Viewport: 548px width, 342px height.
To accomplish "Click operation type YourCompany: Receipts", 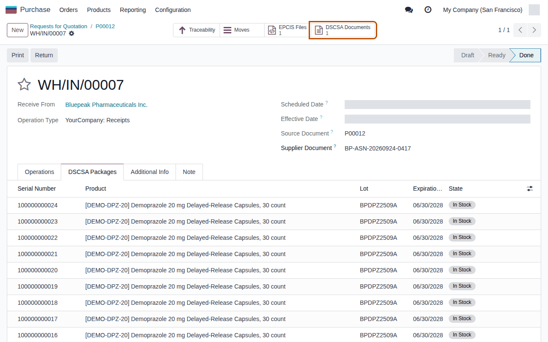I will [x=97, y=120].
